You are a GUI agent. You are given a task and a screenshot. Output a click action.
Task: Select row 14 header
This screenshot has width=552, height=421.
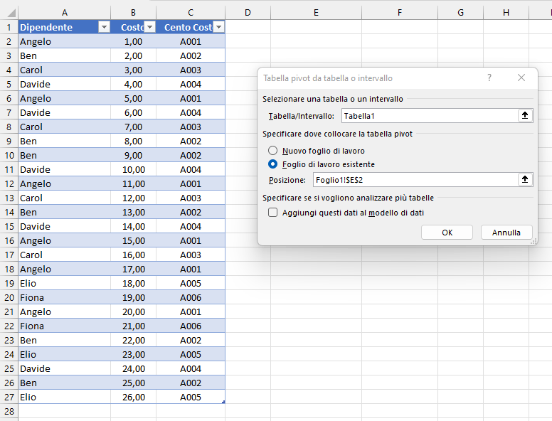(9, 212)
